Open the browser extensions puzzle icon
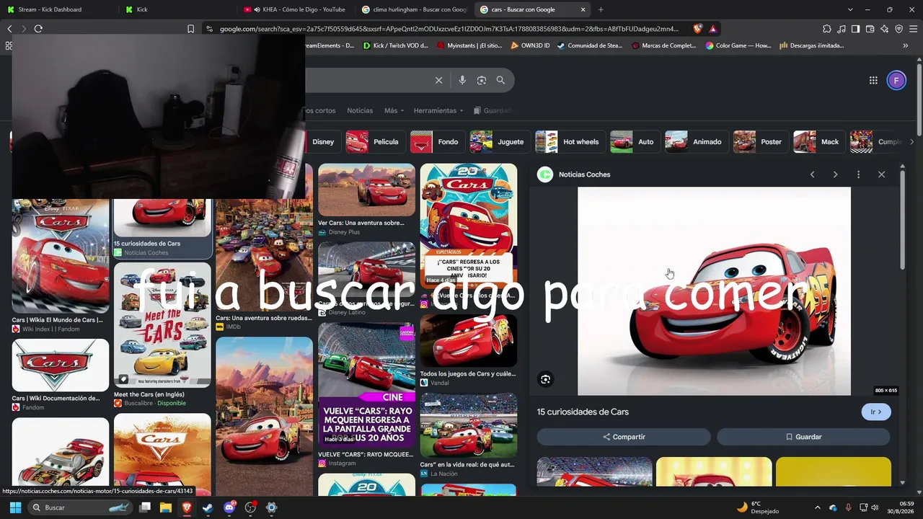This screenshot has width=923, height=519. coord(827,29)
